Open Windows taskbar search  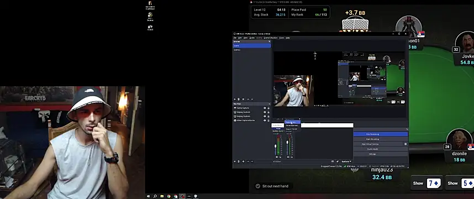(x=155, y=196)
